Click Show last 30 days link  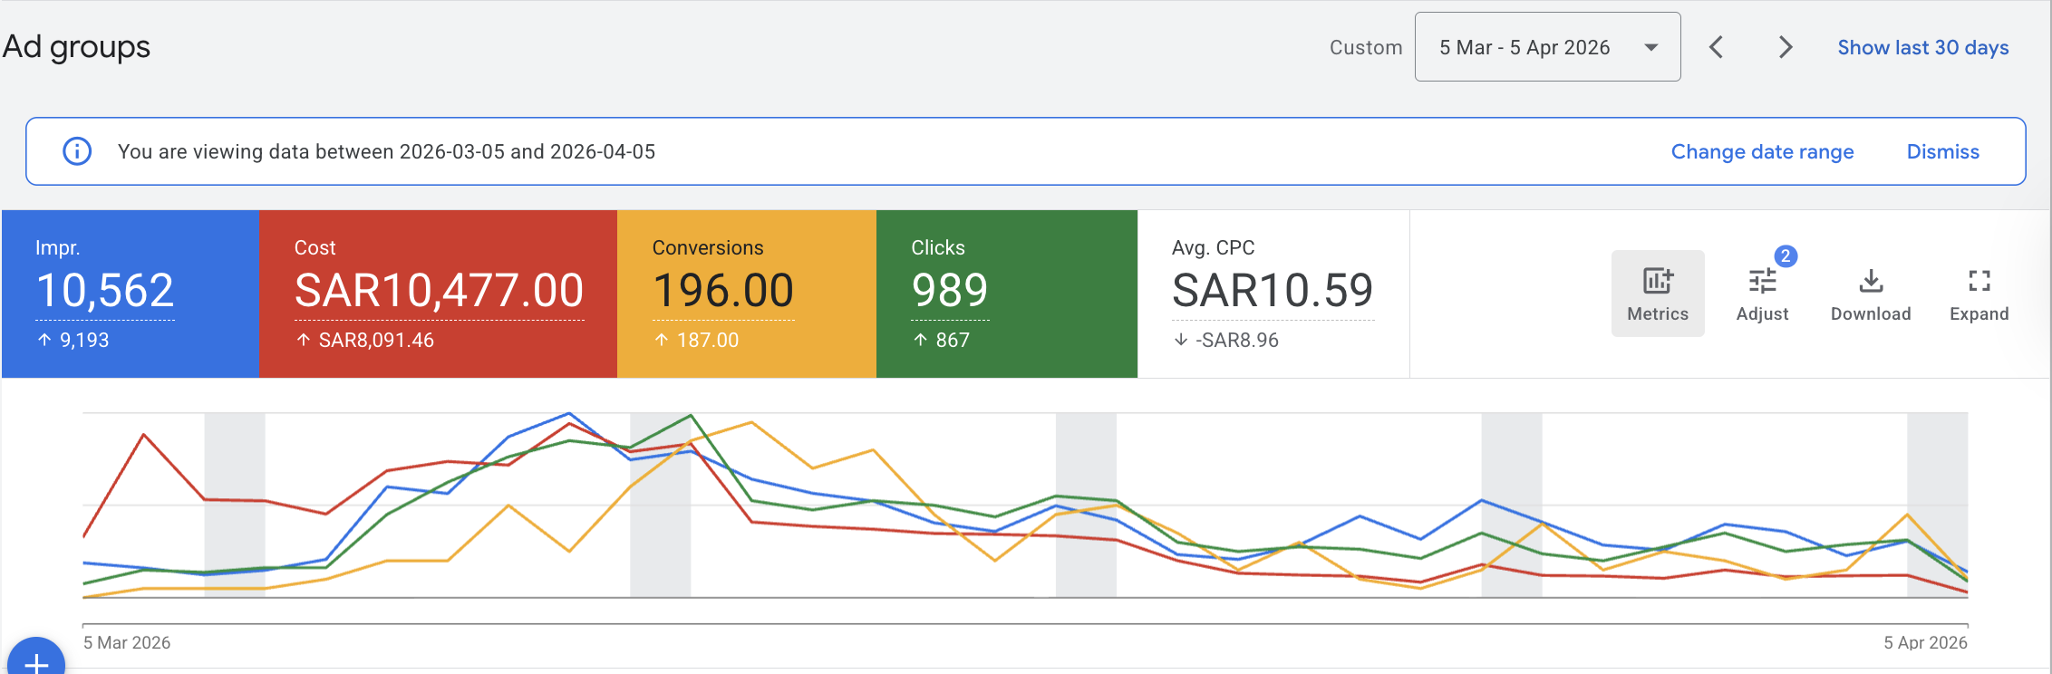[1923, 47]
